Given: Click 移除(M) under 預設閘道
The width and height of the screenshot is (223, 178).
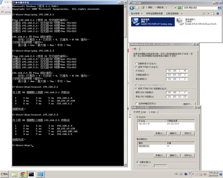Looking at the screenshot, I should point(188,155).
